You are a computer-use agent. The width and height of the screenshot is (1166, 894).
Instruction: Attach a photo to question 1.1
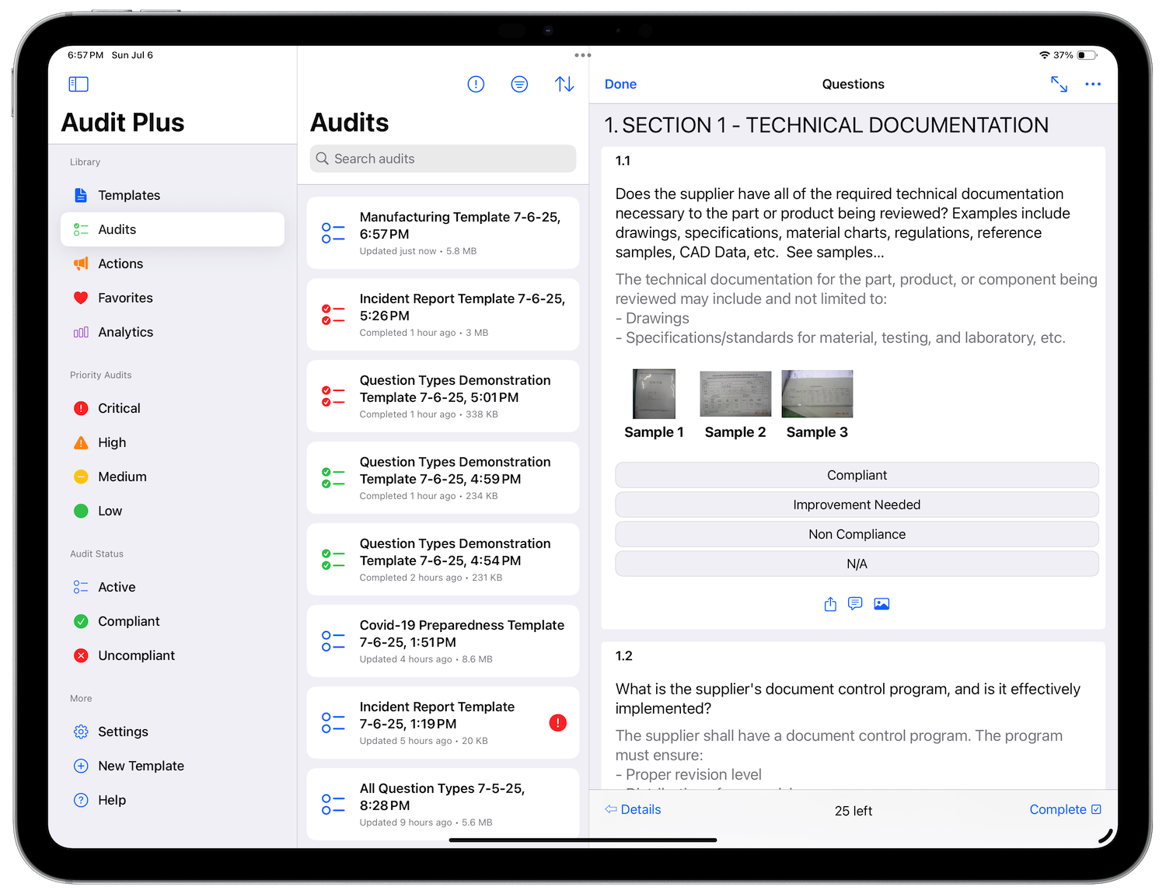click(881, 604)
